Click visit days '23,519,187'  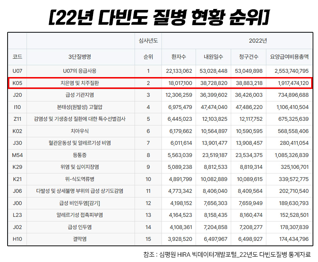pos(215,155)
